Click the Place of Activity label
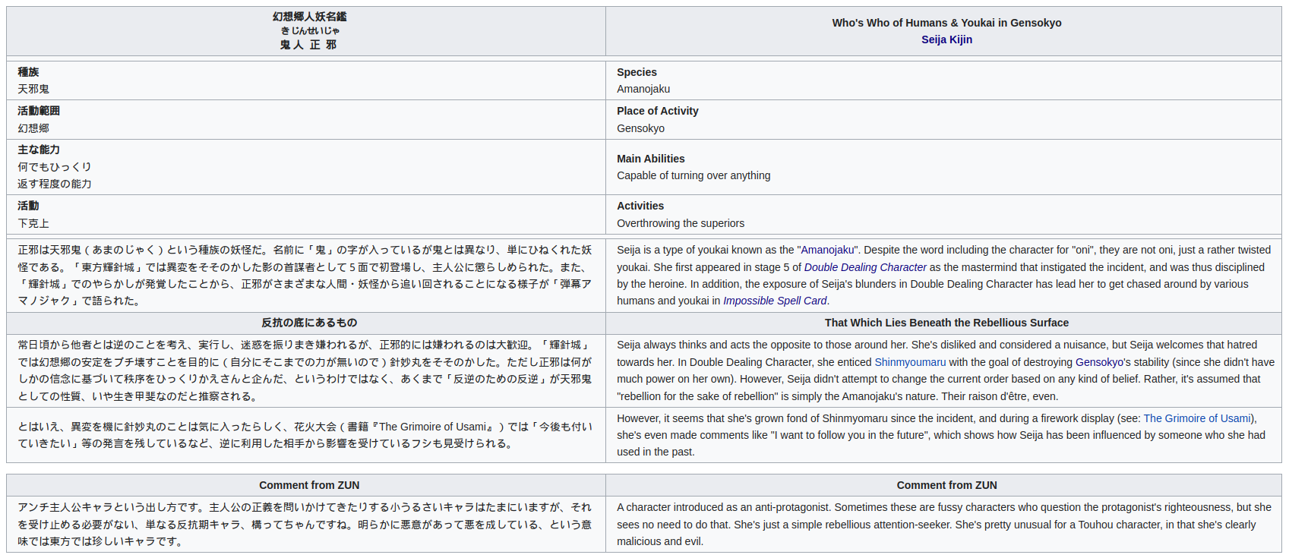 (657, 111)
